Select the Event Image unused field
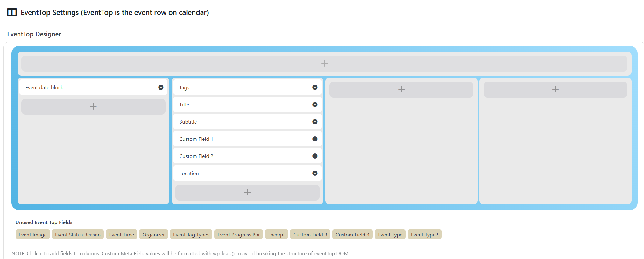Viewport: 644px width, 259px height. tap(32, 235)
